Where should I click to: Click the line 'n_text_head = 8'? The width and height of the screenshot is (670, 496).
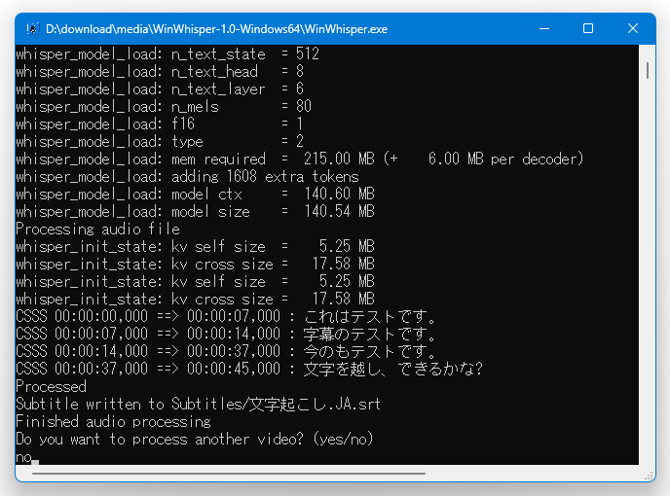coord(160,72)
